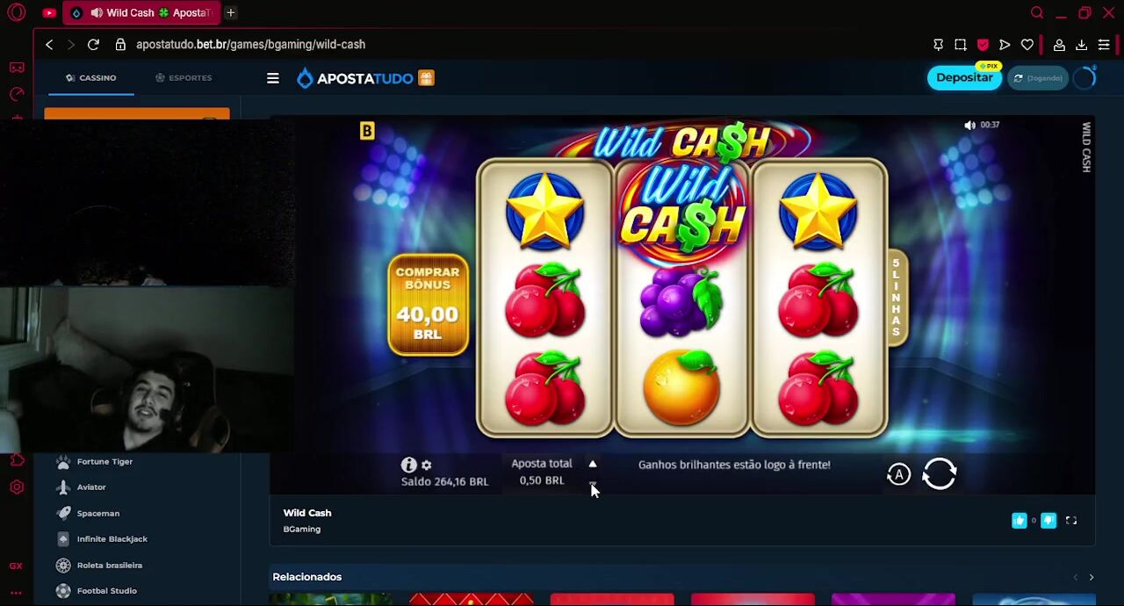Image resolution: width=1124 pixels, height=606 pixels.
Task: Like the game with thumbs up
Action: (x=1019, y=521)
